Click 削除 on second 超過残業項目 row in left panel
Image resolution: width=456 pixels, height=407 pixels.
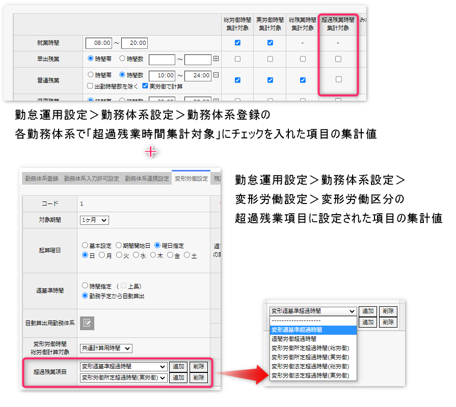click(x=198, y=377)
